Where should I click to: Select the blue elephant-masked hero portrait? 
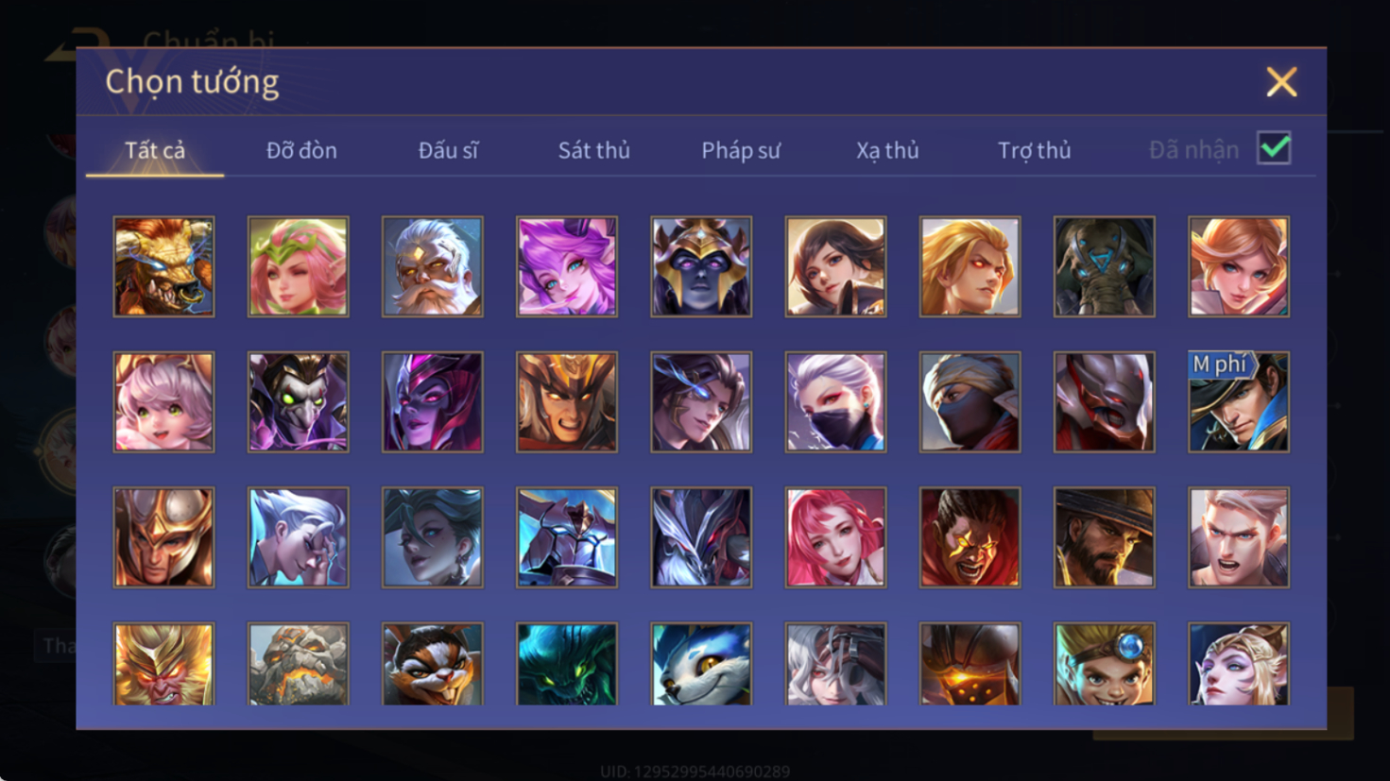click(x=1104, y=266)
